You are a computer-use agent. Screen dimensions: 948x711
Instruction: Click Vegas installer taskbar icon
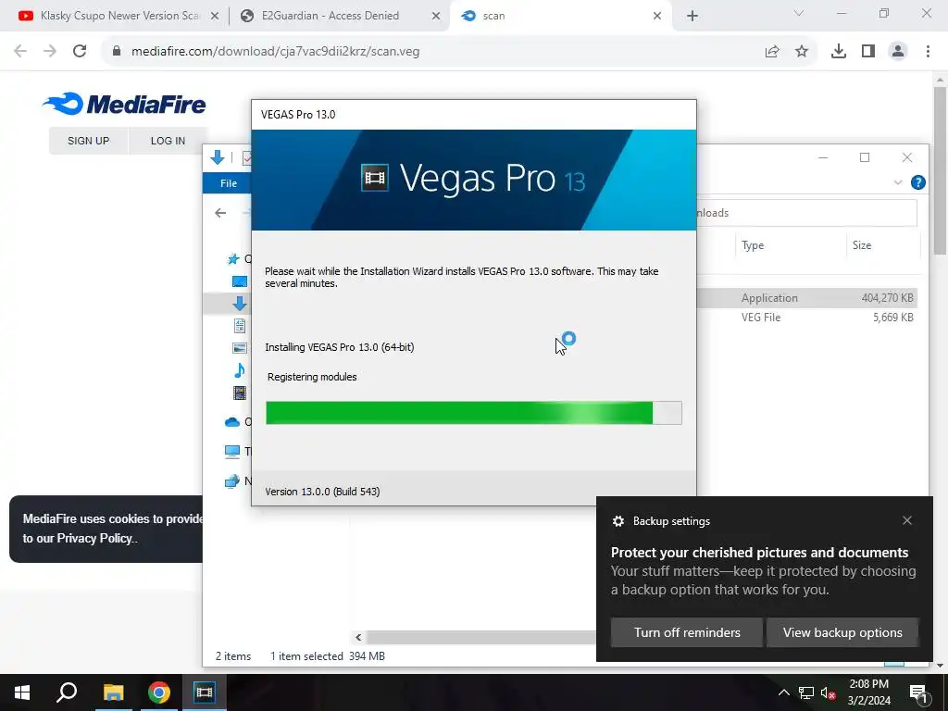tap(204, 692)
